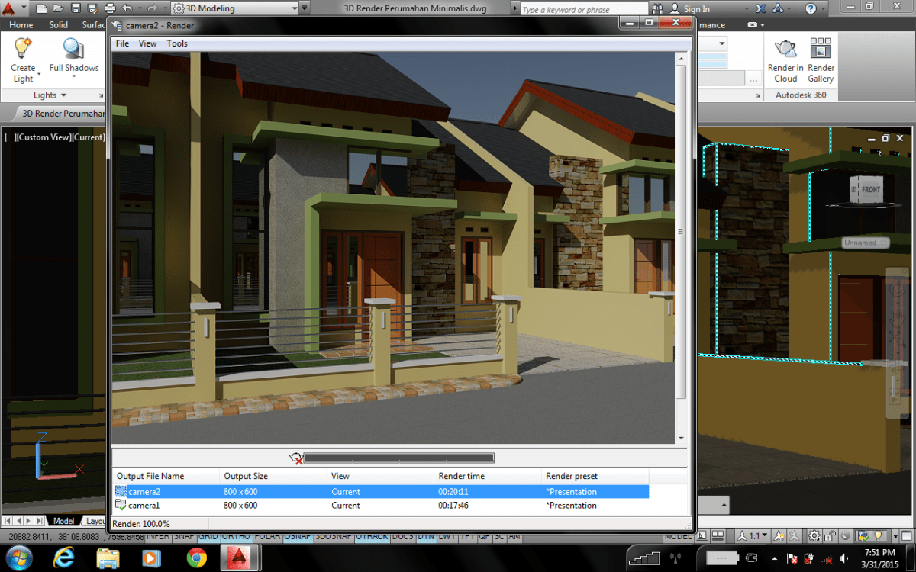Open AutoCAD Help with the question mark button

tap(811, 8)
